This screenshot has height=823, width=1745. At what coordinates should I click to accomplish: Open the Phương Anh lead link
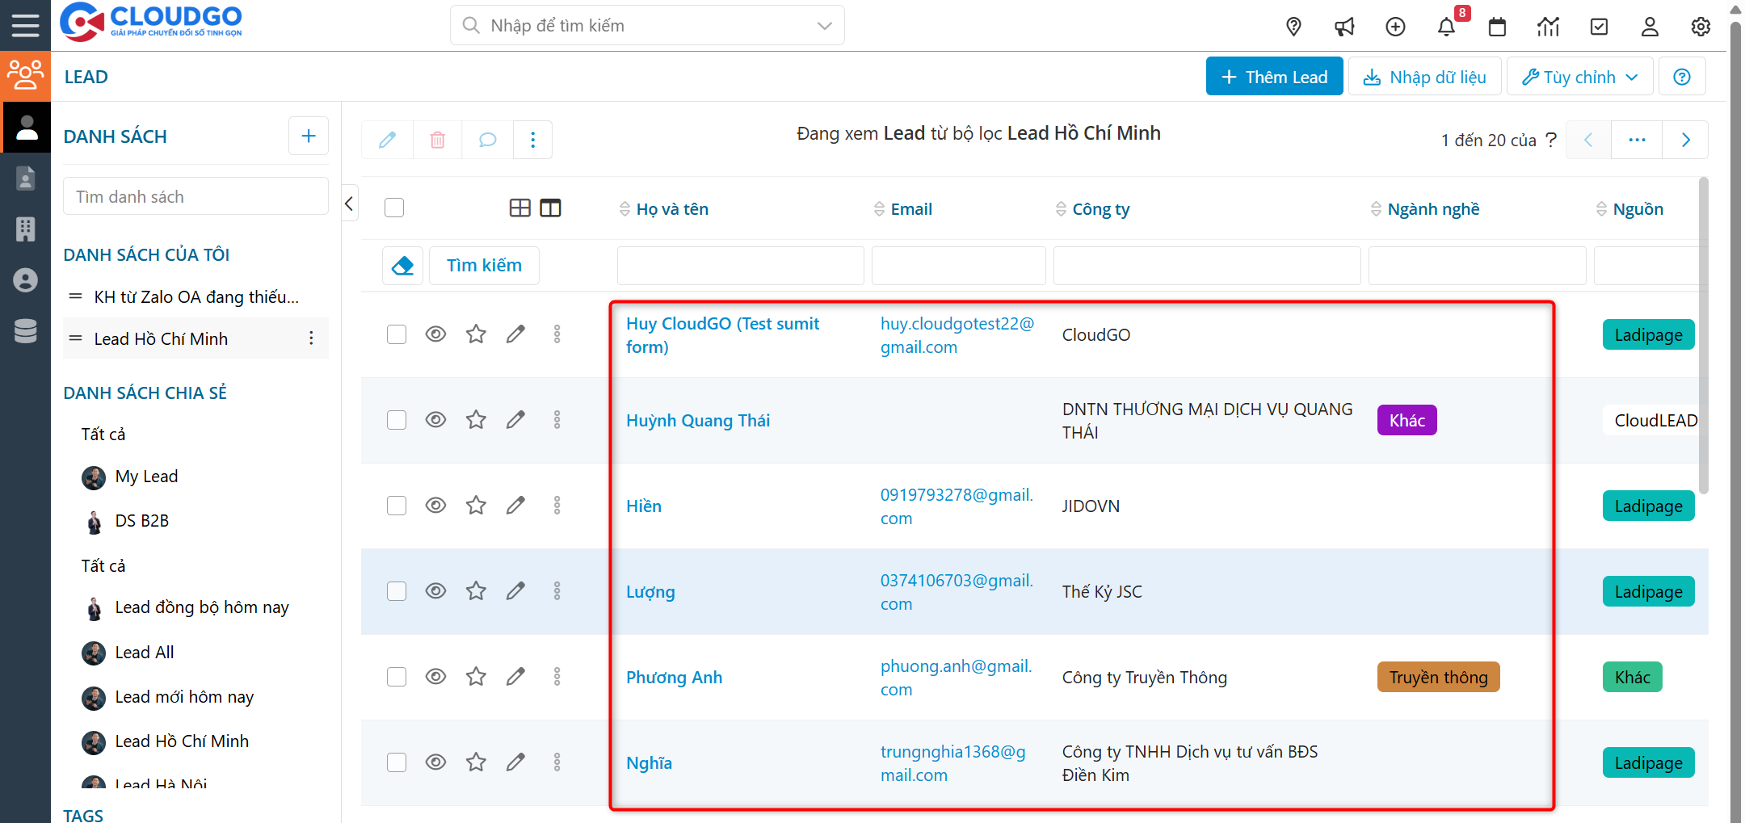pos(674,678)
